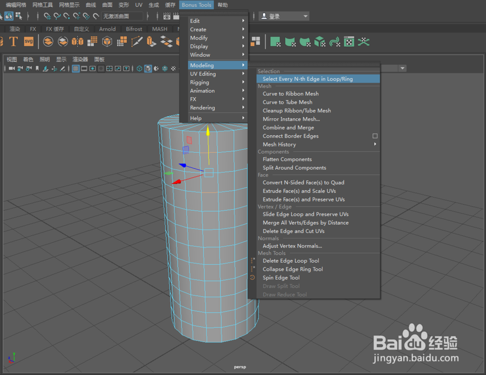This screenshot has height=375, width=486.
Task: Open the 着色 panel menu
Action: click(28, 59)
